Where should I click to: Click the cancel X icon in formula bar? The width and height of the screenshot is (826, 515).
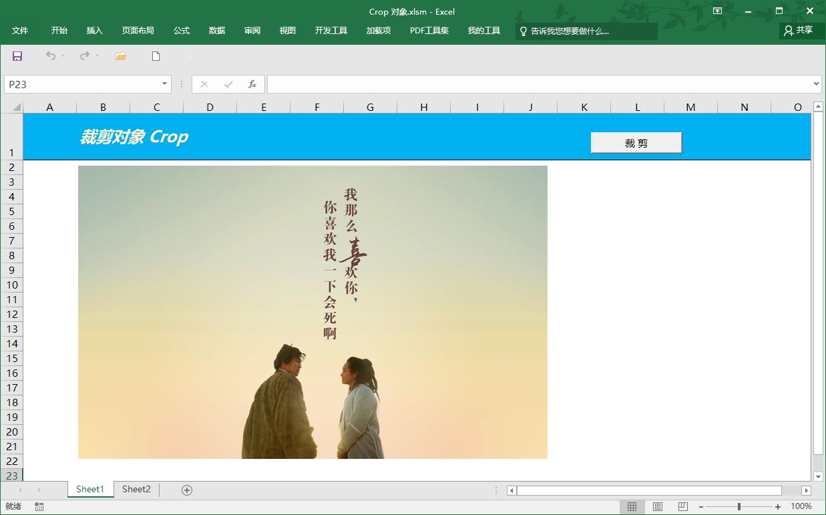tap(204, 84)
